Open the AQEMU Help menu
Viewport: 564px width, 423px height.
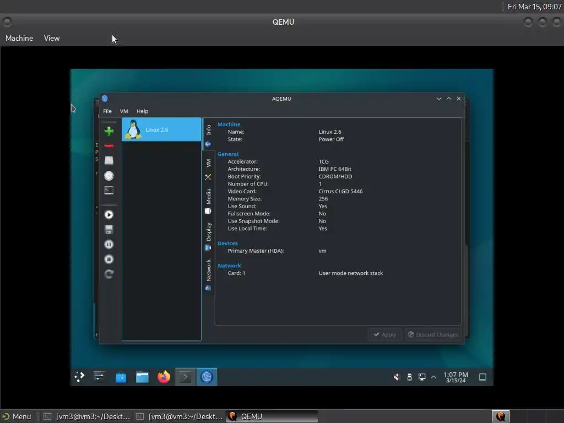143,111
